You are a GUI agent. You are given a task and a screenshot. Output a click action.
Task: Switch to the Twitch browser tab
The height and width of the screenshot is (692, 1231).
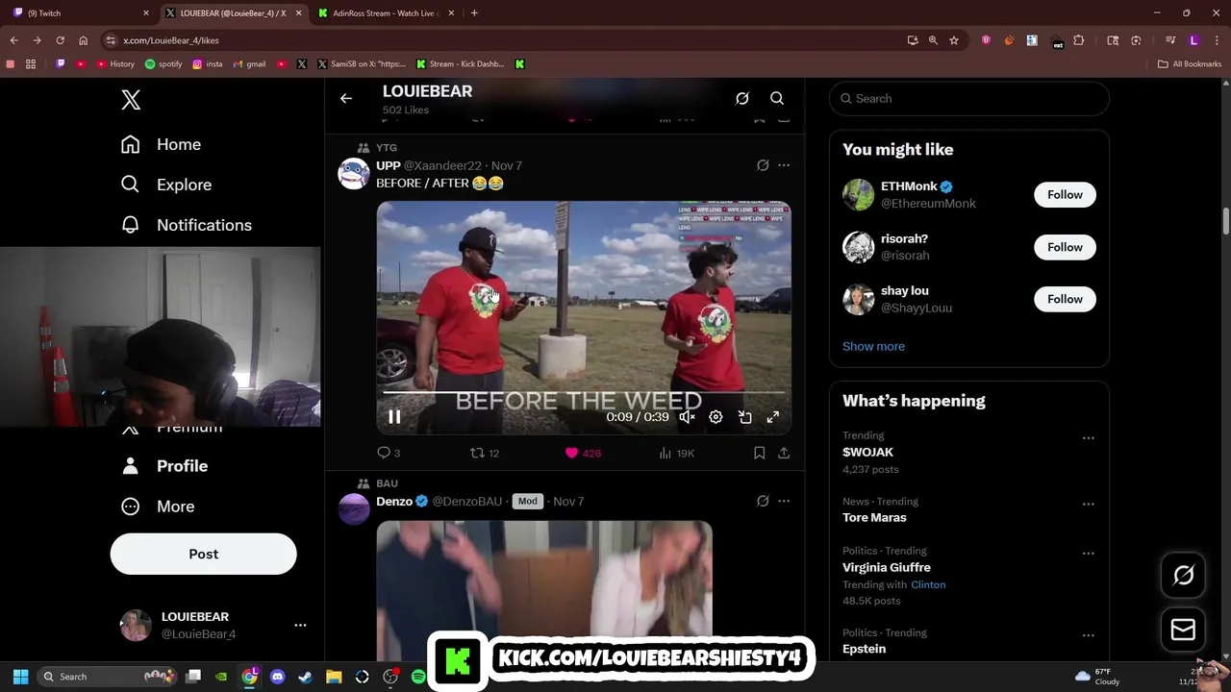pyautogui.click(x=80, y=12)
